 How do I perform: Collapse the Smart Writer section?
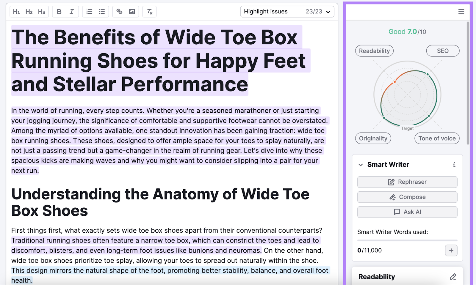[x=361, y=165]
